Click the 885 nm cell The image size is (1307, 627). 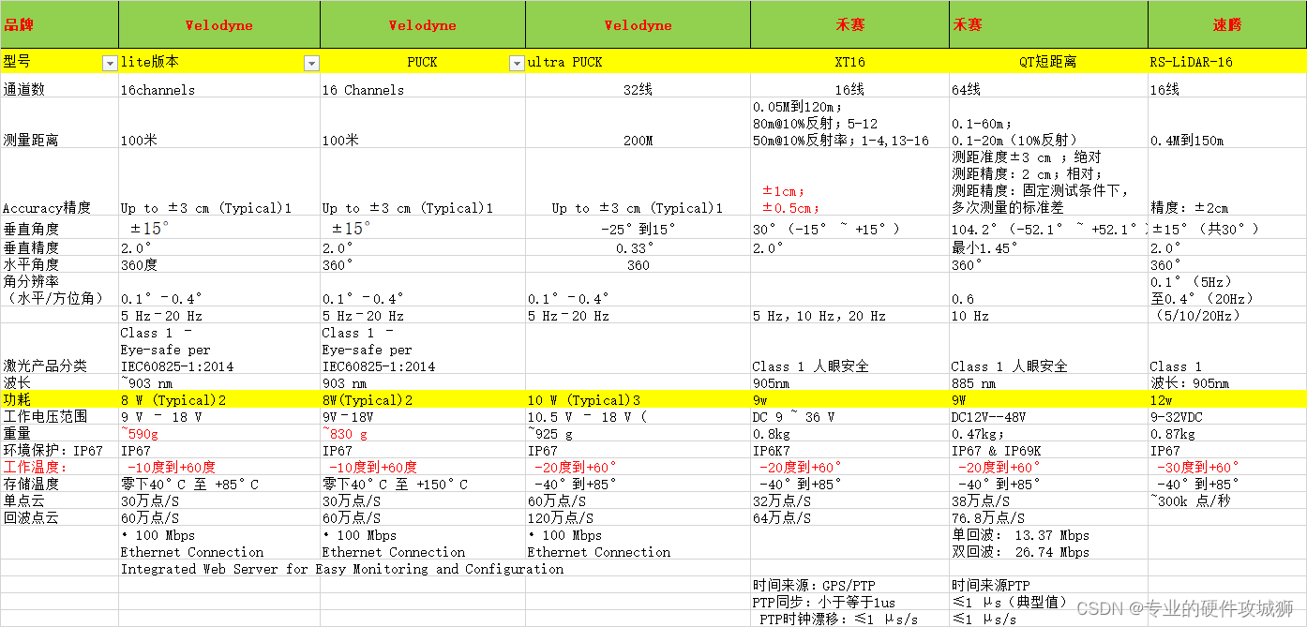[x=1049, y=382]
